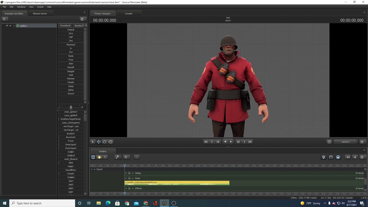Toggle soldier1 selectable arrow icon

10,26
